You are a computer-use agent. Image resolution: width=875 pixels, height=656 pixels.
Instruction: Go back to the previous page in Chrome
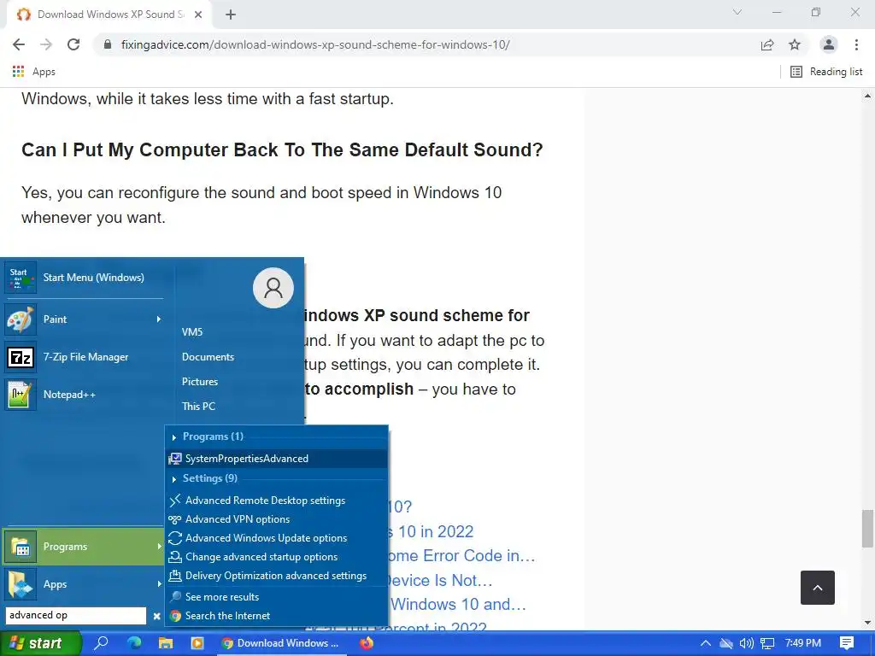point(19,44)
